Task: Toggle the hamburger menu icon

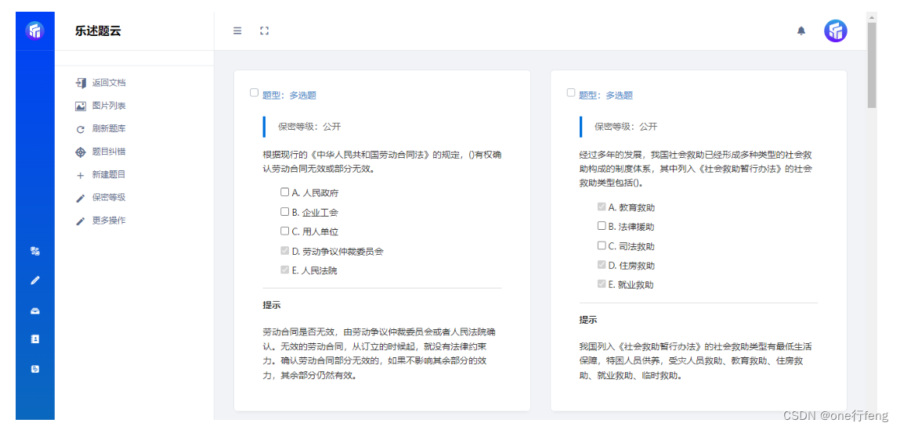Action: pyautogui.click(x=237, y=31)
